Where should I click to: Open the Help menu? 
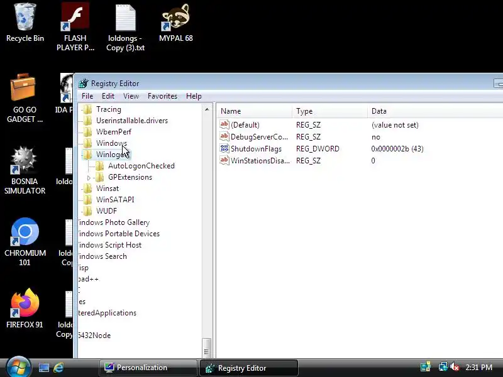pyautogui.click(x=194, y=96)
